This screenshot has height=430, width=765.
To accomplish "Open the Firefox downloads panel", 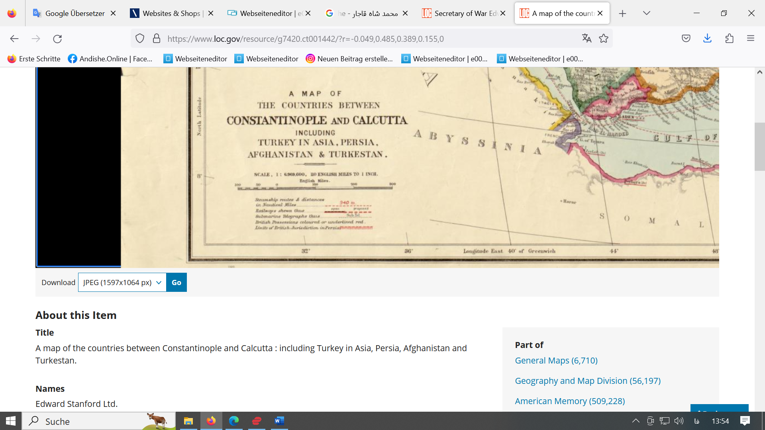I will coord(707,38).
